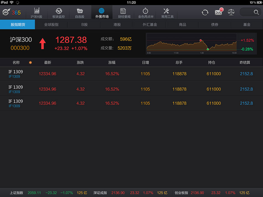
Task: Open 常用工具 tools section
Action: pos(167,13)
